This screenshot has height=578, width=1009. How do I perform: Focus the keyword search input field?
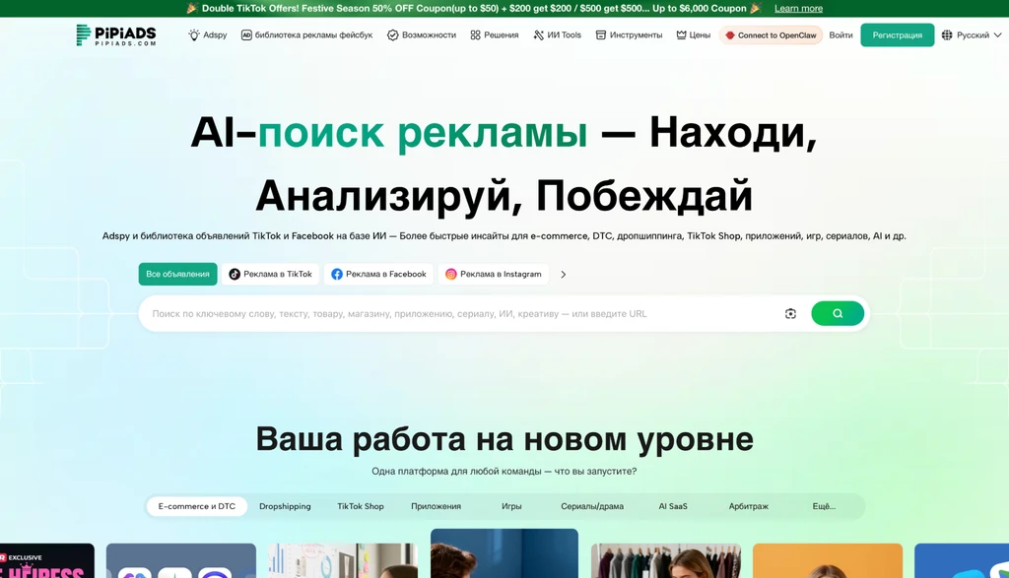tap(460, 314)
